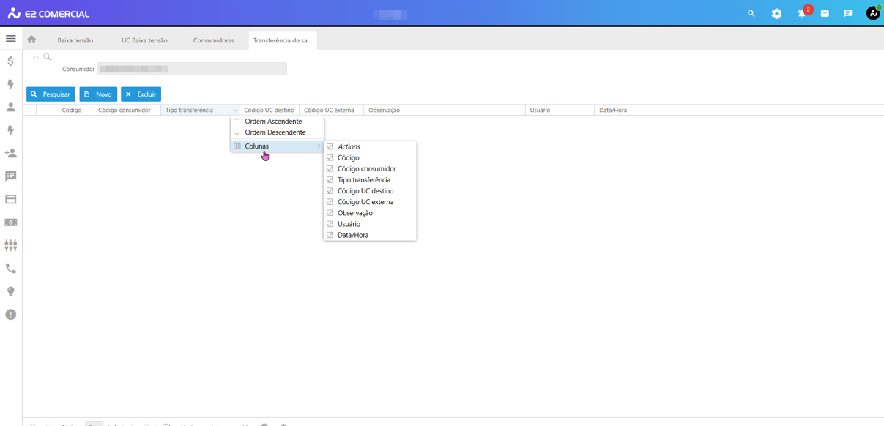Collapse the search filter panel chevron
The height and width of the screenshot is (426, 884).
(35, 56)
